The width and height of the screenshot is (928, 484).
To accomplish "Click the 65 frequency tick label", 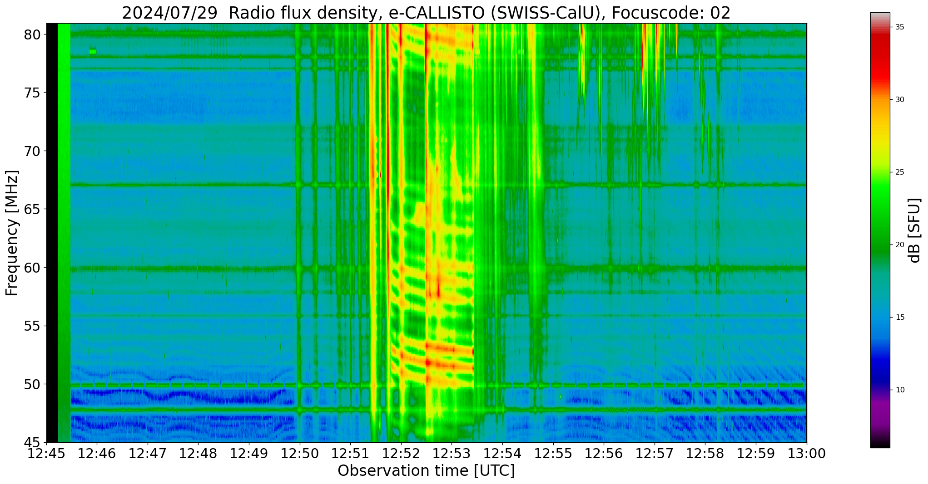I will point(32,210).
